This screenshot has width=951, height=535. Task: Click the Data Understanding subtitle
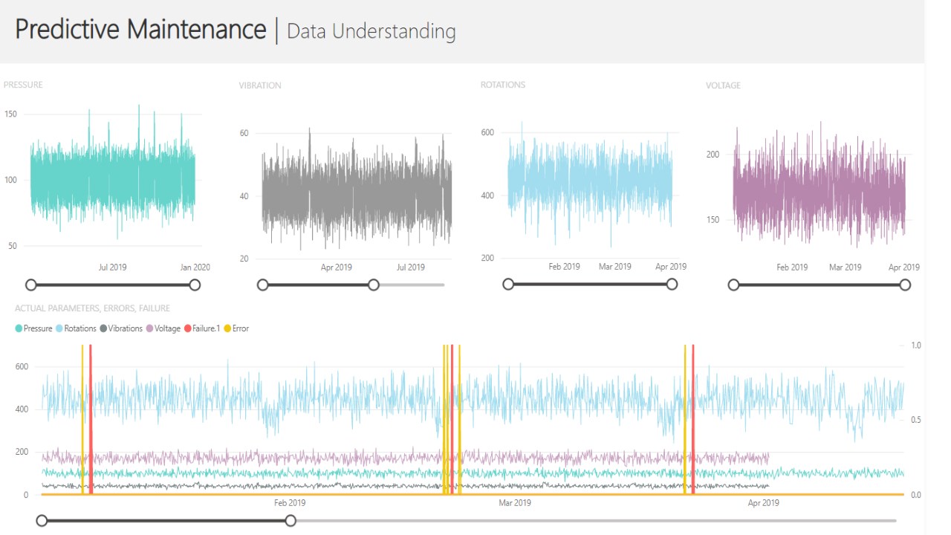[x=371, y=31]
